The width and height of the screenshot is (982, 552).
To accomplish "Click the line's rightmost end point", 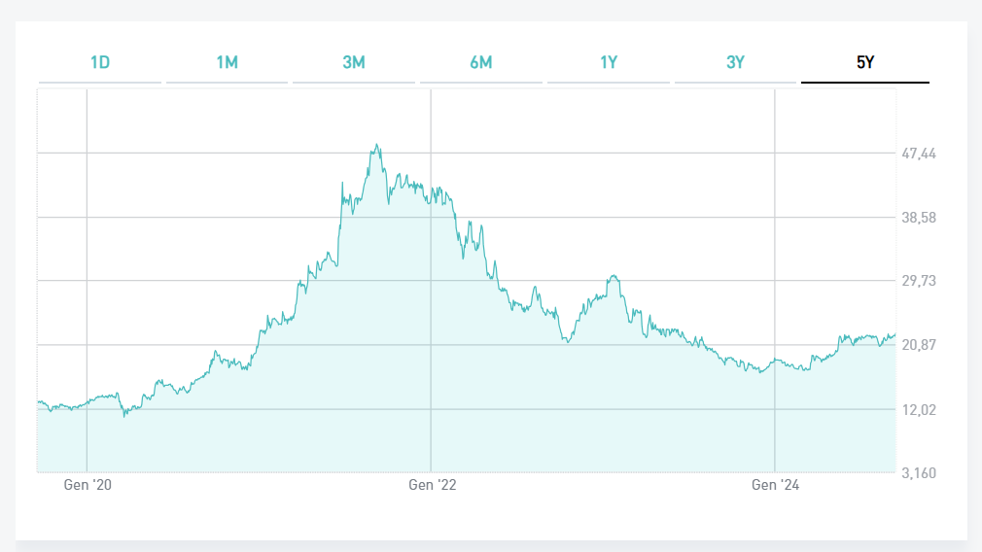I will pyautogui.click(x=894, y=334).
